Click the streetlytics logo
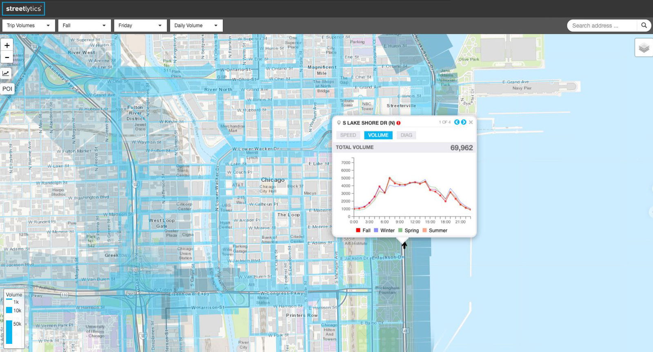Screen dimensions: 653x352 click(x=23, y=9)
